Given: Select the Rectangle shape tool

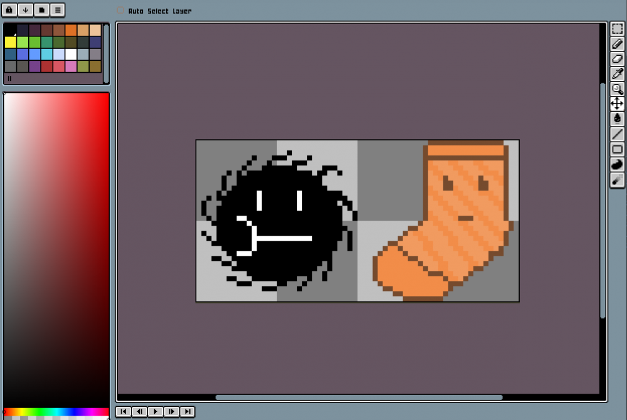Looking at the screenshot, I should pyautogui.click(x=617, y=149).
